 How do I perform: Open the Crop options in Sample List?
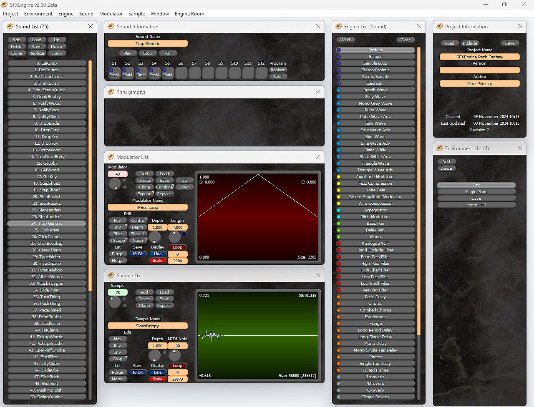coord(118,359)
